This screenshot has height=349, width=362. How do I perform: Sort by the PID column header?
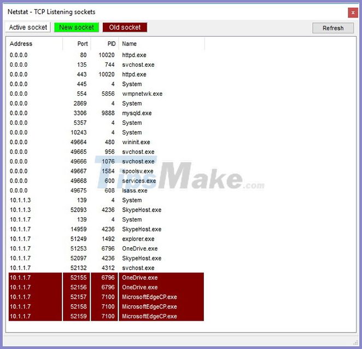[x=104, y=44]
